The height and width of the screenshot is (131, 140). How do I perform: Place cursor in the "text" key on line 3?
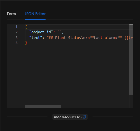pos(36,38)
